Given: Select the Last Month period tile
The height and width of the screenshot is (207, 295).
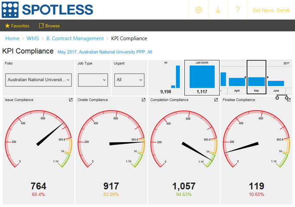Looking at the screenshot, I should [202, 77].
